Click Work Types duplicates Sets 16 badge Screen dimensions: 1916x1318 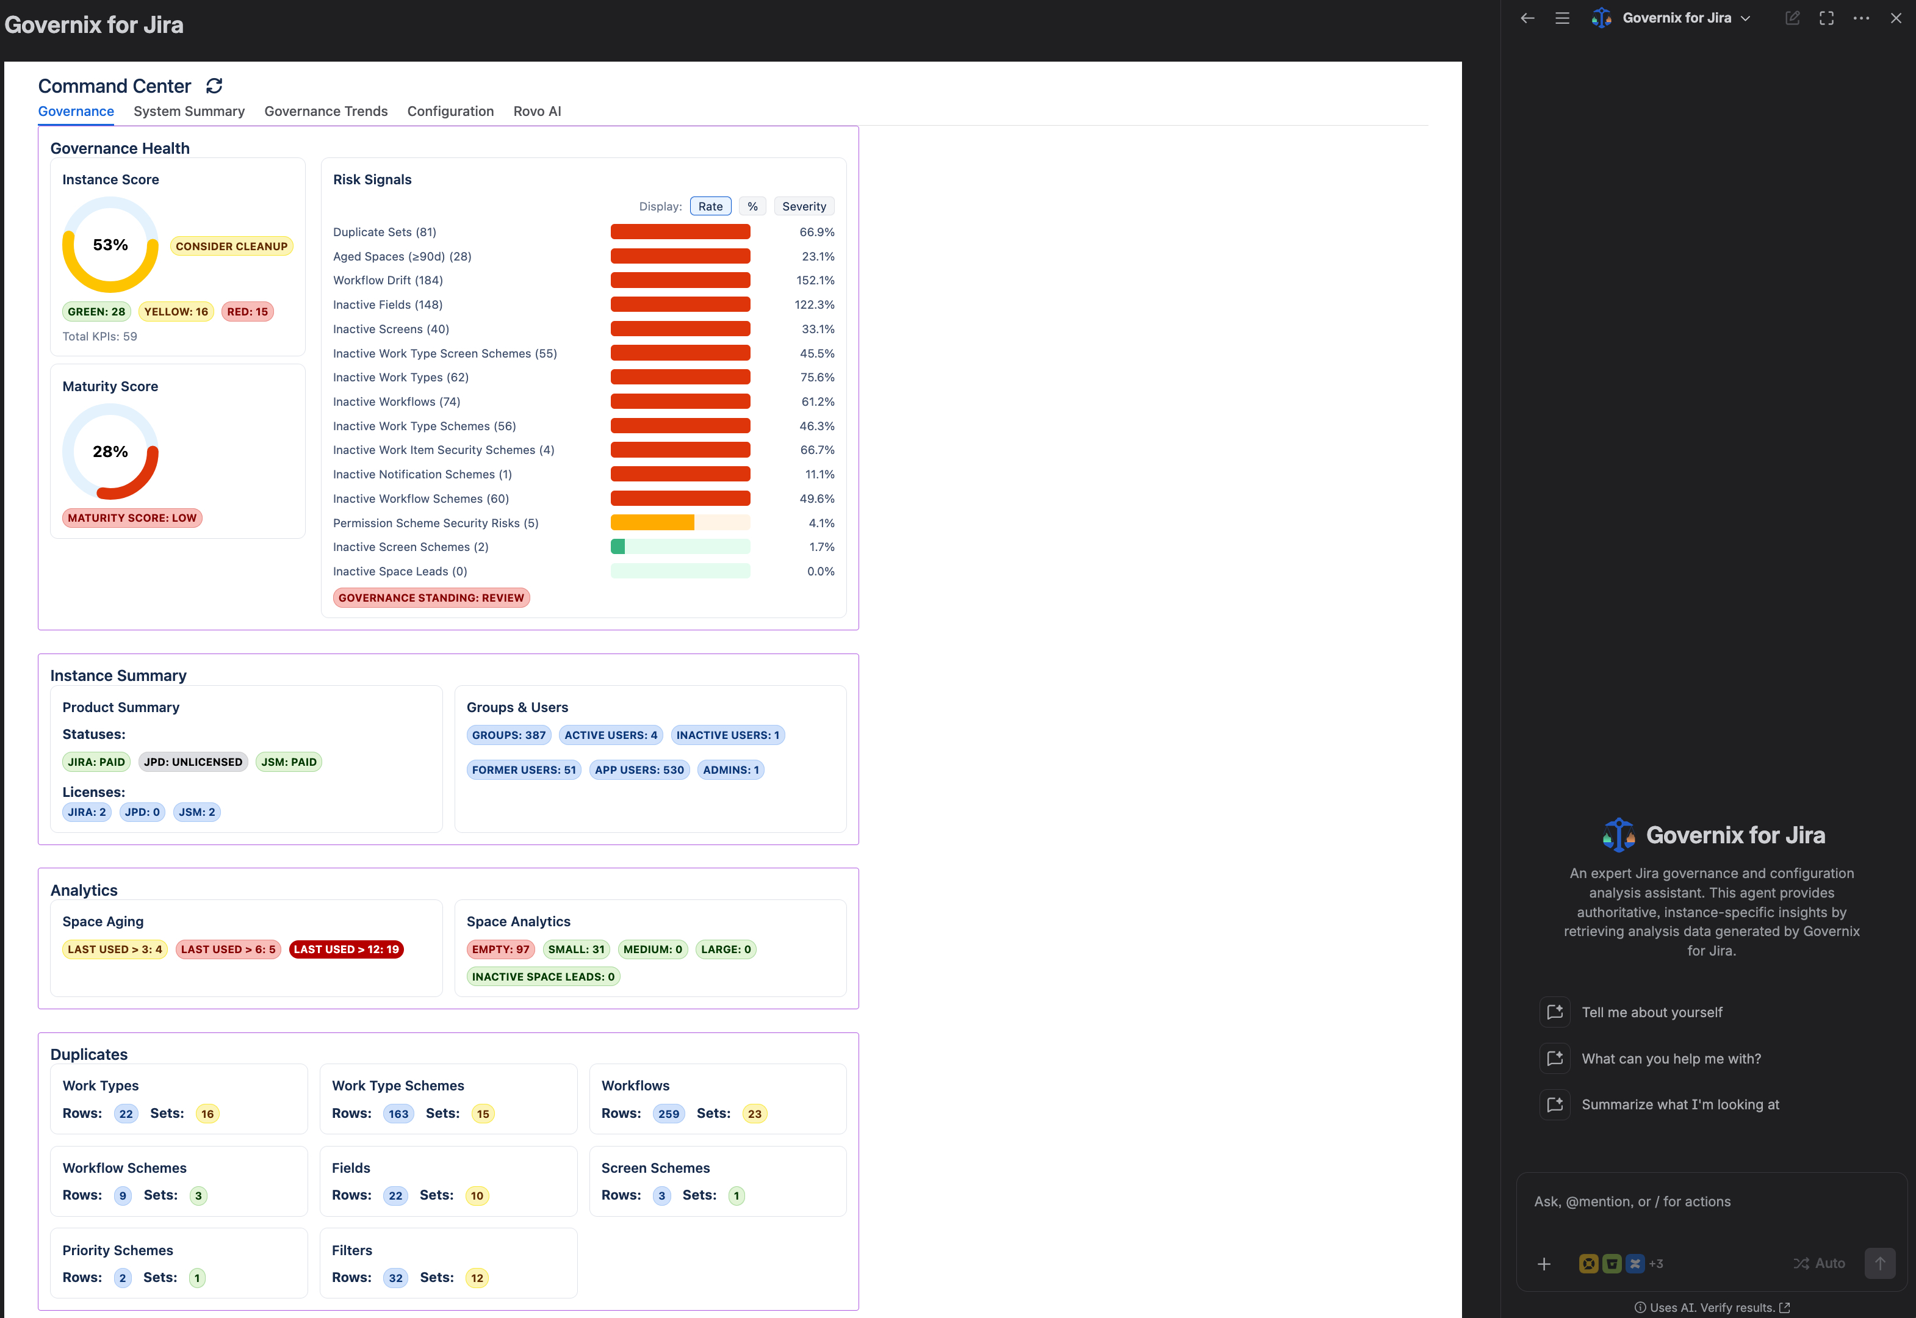[207, 1114]
